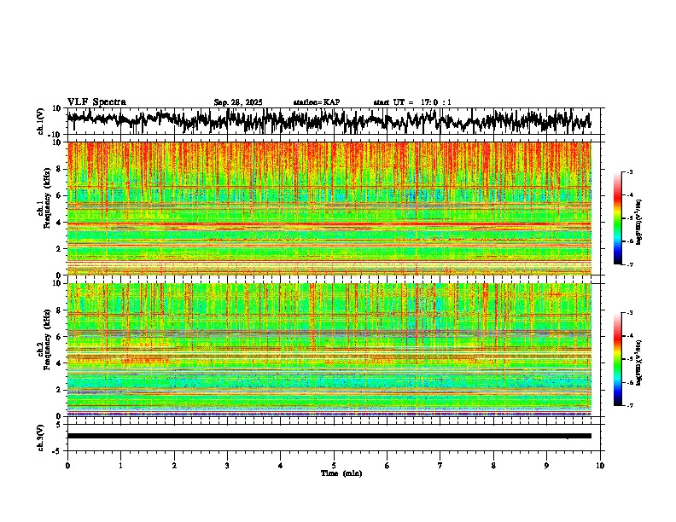Click the 8 kHz tick on ch.2 frequency axis

pos(60,310)
